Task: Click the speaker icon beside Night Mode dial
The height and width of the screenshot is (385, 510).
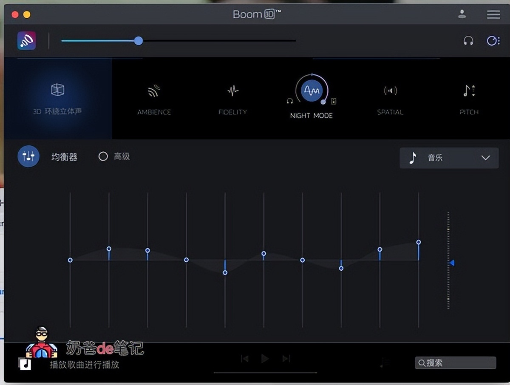Action: [334, 101]
